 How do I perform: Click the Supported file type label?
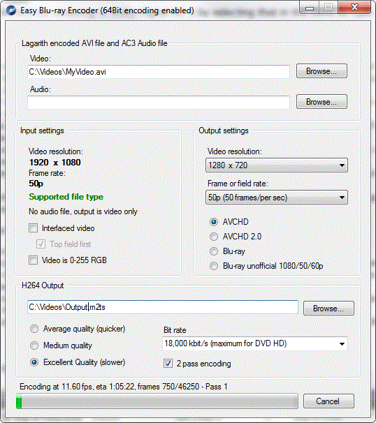(x=66, y=197)
